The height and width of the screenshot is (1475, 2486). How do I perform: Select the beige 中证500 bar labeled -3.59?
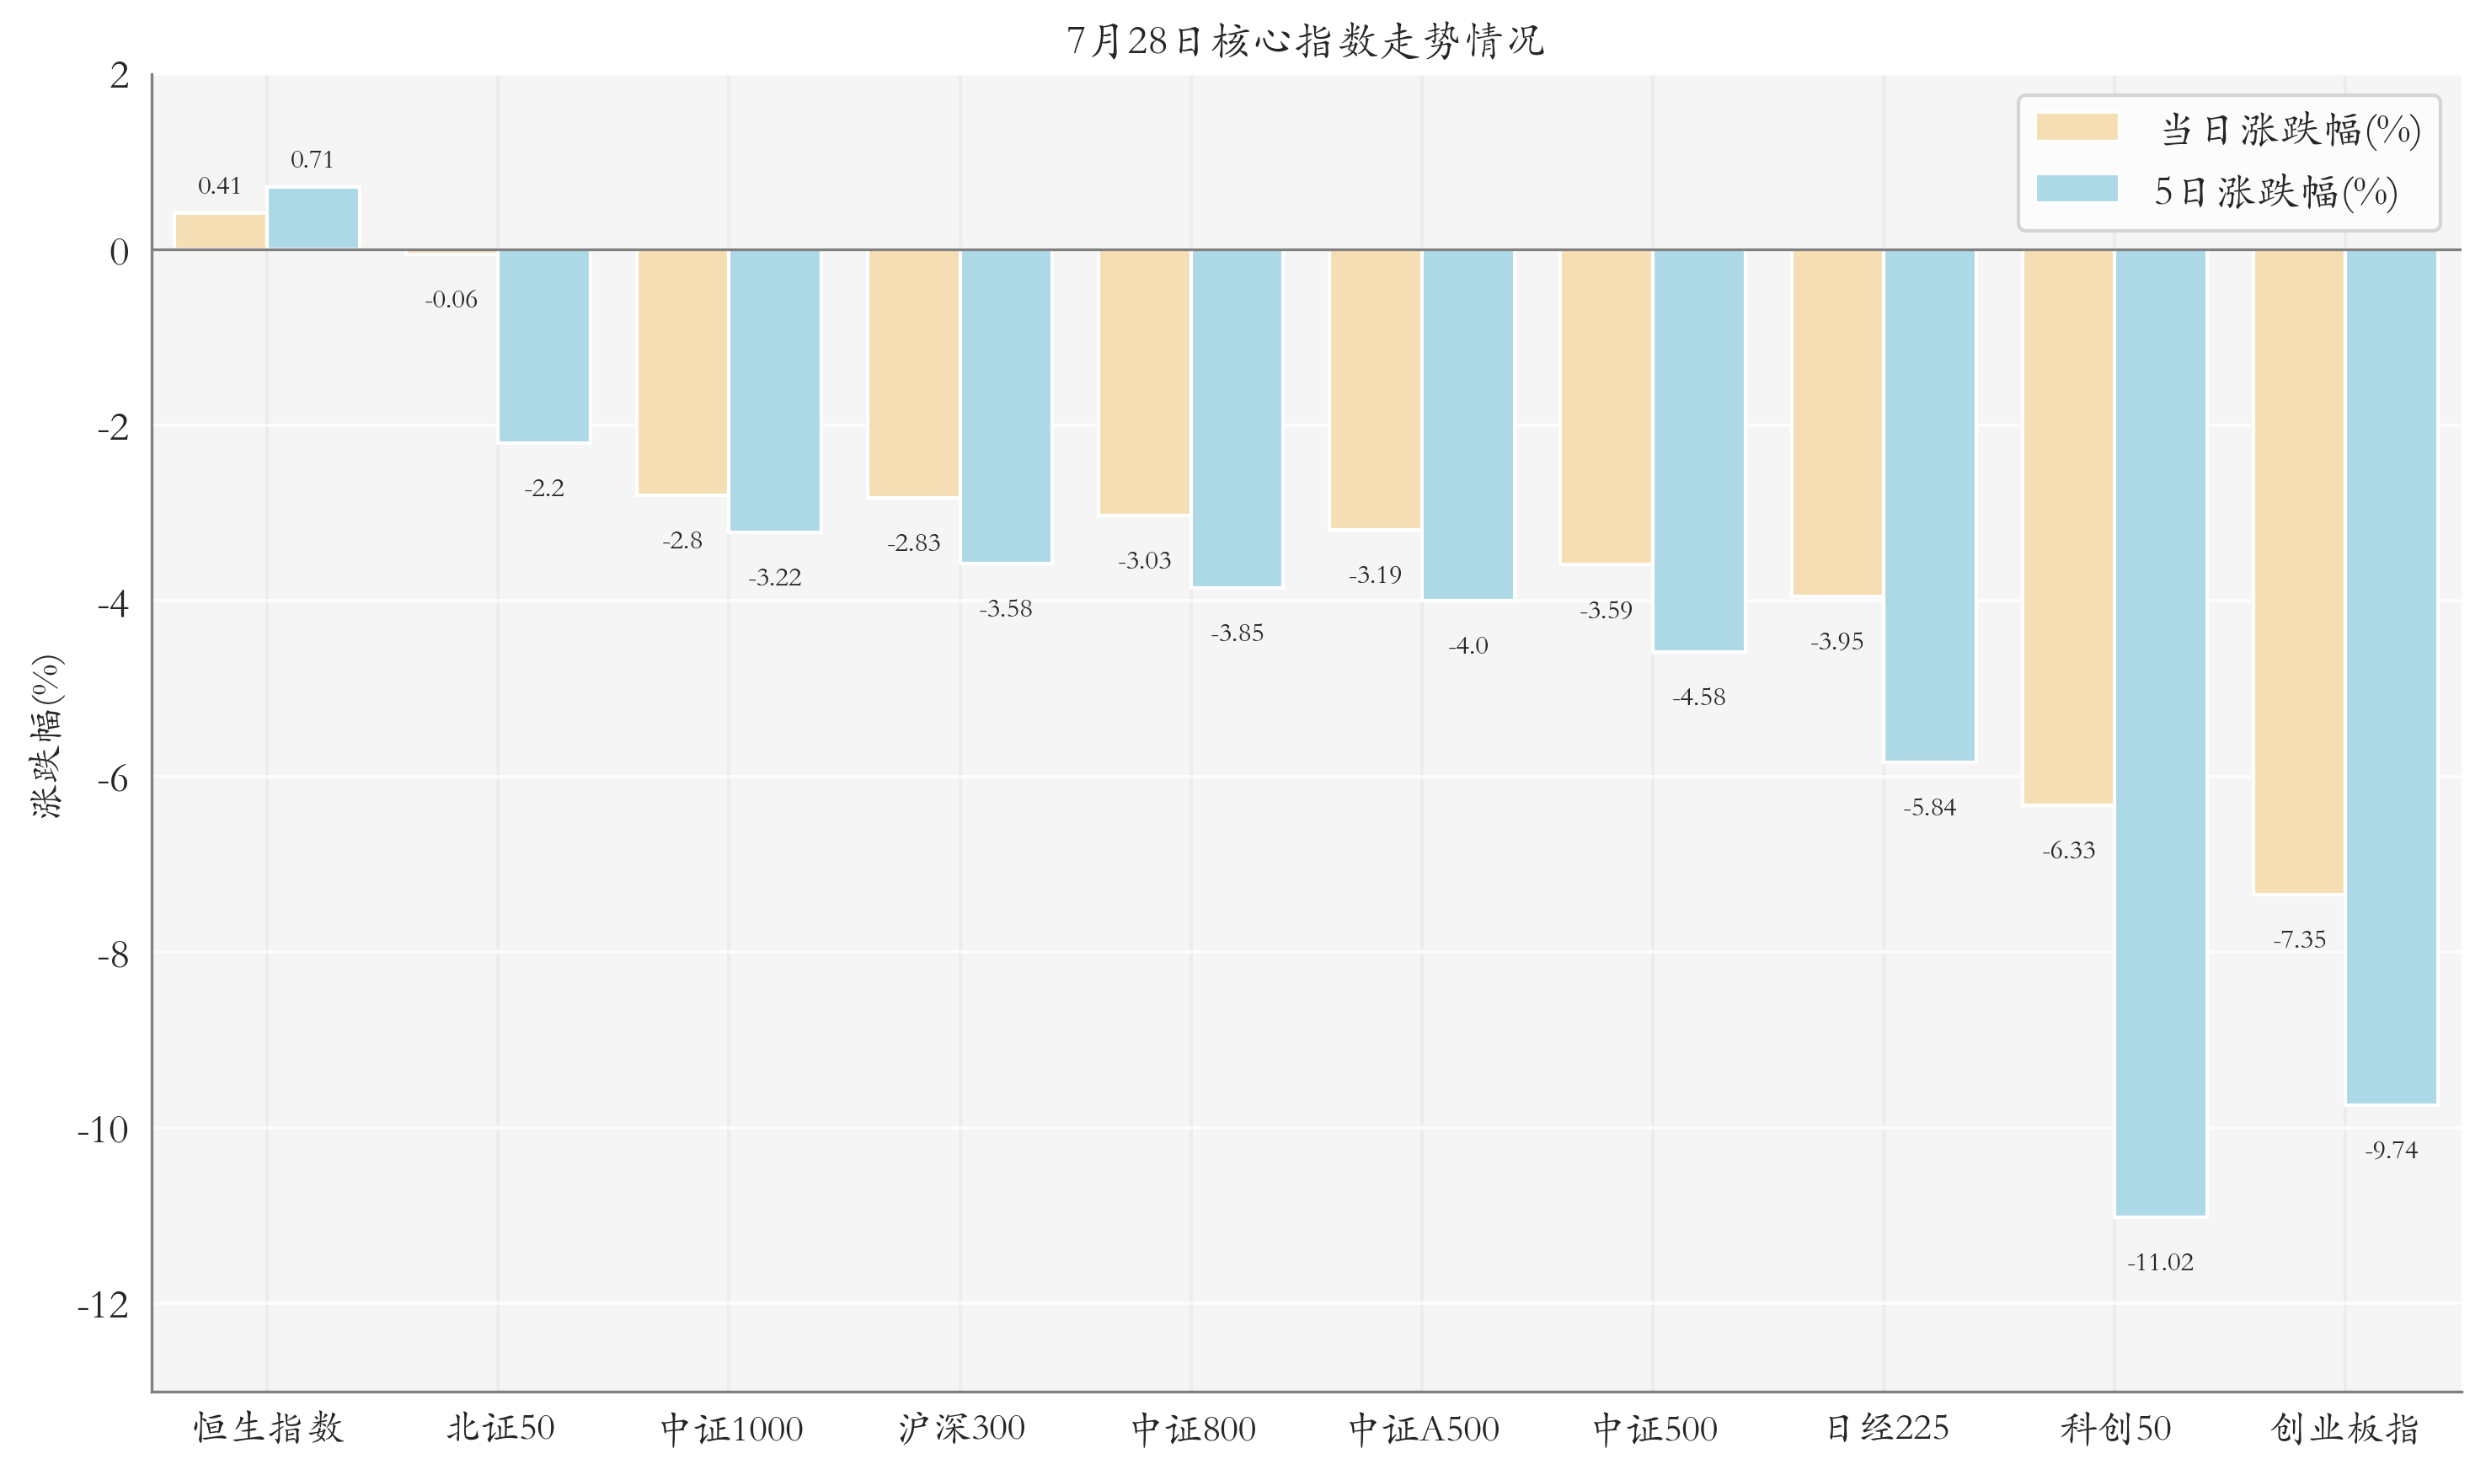click(1607, 407)
